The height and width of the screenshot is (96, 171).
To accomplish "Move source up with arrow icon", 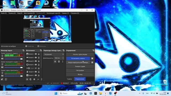I will [x=38, y=79].
